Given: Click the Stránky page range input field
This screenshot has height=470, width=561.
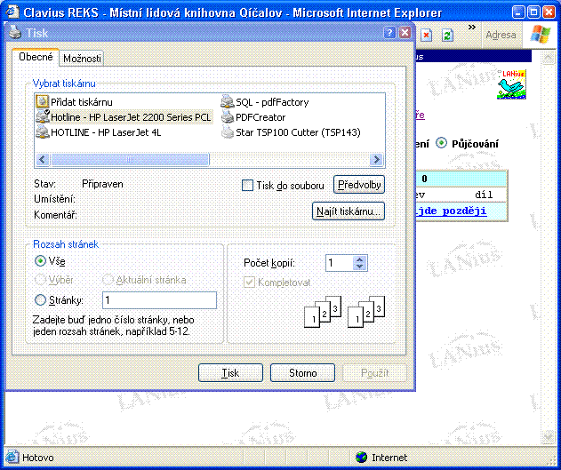Looking at the screenshot, I should point(159,300).
